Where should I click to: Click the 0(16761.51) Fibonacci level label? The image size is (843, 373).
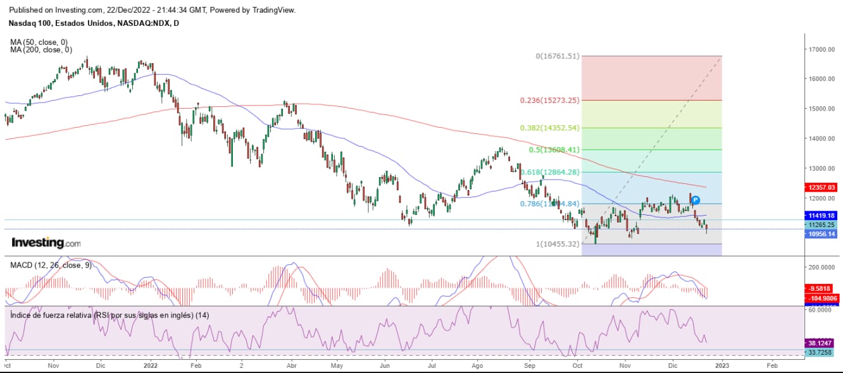pyautogui.click(x=558, y=56)
